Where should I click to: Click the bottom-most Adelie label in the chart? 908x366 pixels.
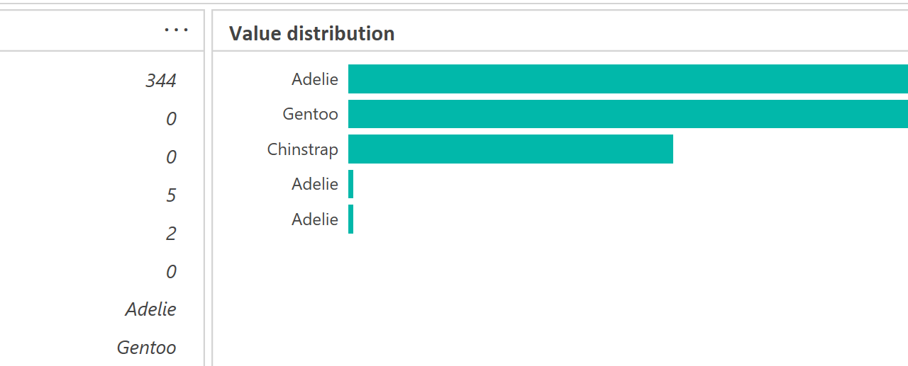(314, 219)
